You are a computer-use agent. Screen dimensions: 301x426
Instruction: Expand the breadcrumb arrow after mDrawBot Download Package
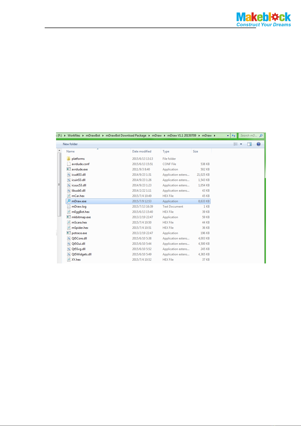(x=149, y=136)
